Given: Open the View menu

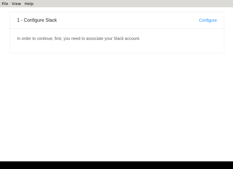Looking at the screenshot, I should [x=16, y=4].
